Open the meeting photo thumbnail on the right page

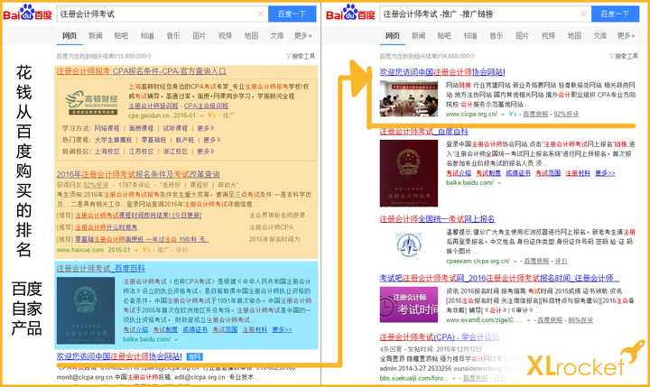(409, 98)
